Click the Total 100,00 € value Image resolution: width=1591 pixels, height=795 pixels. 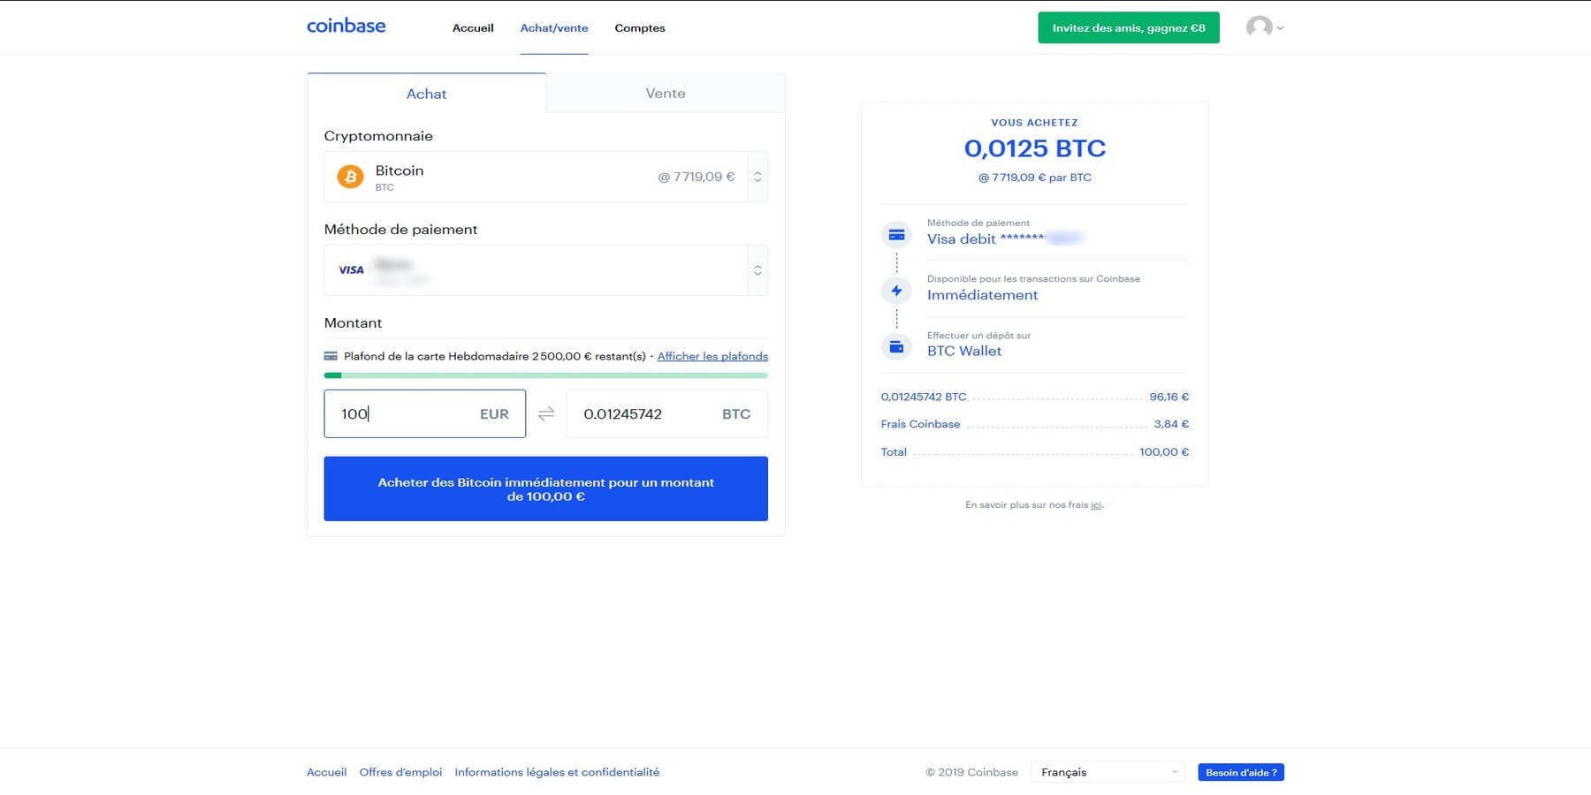coord(1164,452)
